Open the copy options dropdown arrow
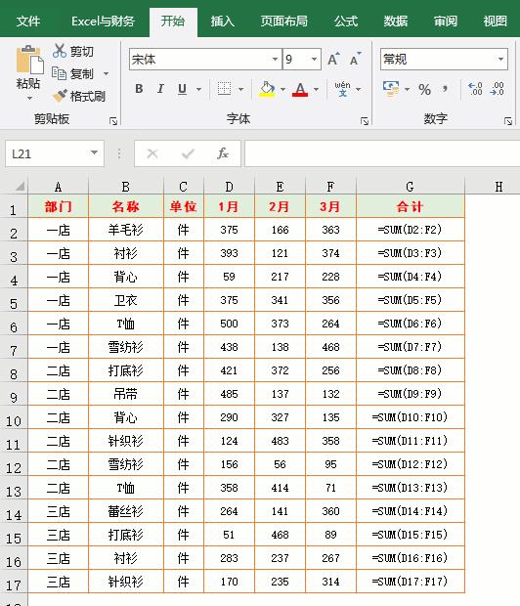 106,73
